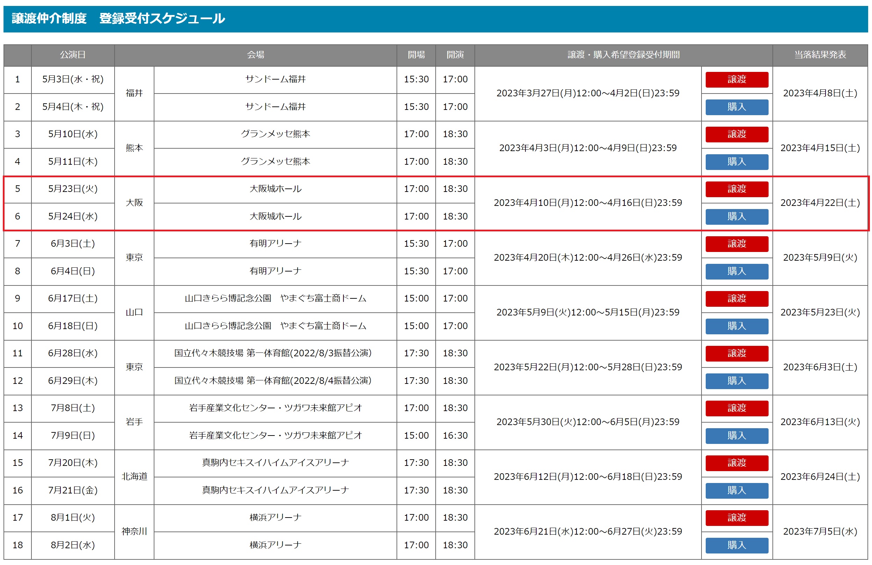Click result date 2023年5月9日(火)
Image resolution: width=872 pixels, height=565 pixels.
pyautogui.click(x=820, y=258)
